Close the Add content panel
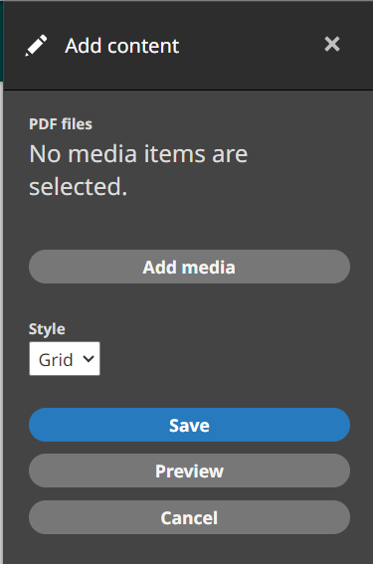 point(331,44)
